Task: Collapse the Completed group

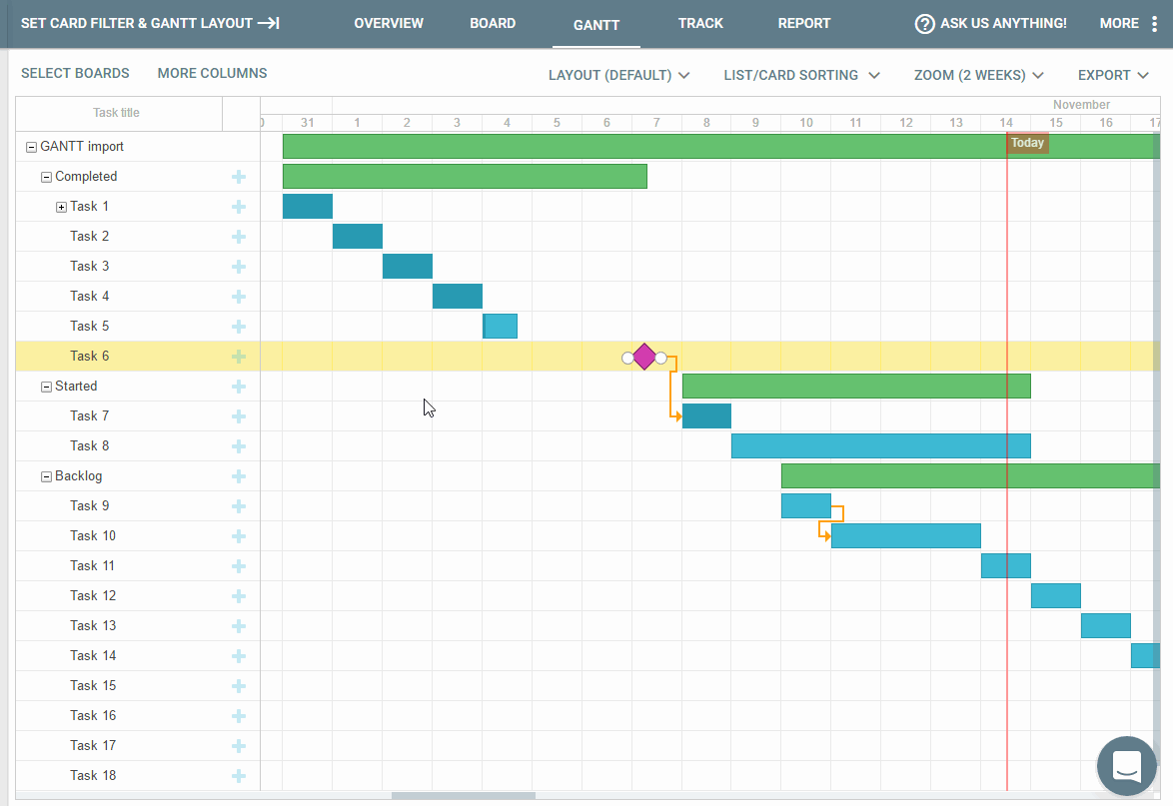Action: point(46,176)
